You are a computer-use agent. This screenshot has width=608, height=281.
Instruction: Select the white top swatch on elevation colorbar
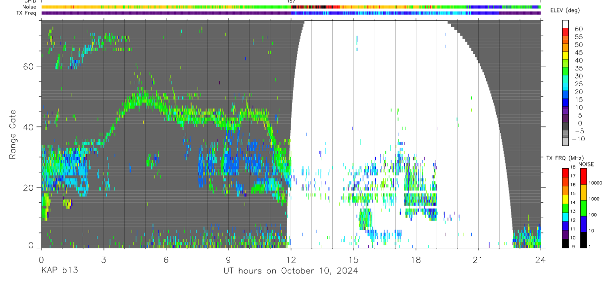click(x=566, y=24)
